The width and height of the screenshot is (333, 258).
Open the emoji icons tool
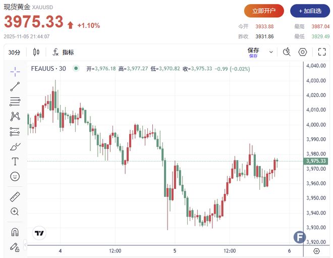[15, 177]
